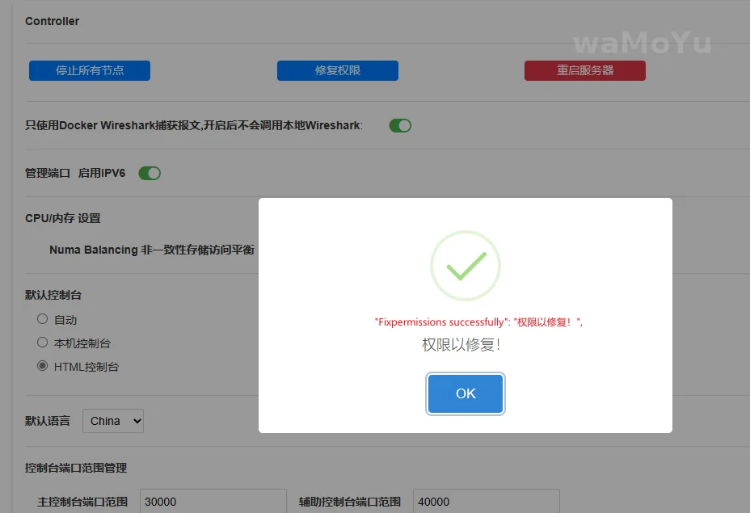
Task: Disable the 启用IPV6 toggle
Action: [x=150, y=173]
